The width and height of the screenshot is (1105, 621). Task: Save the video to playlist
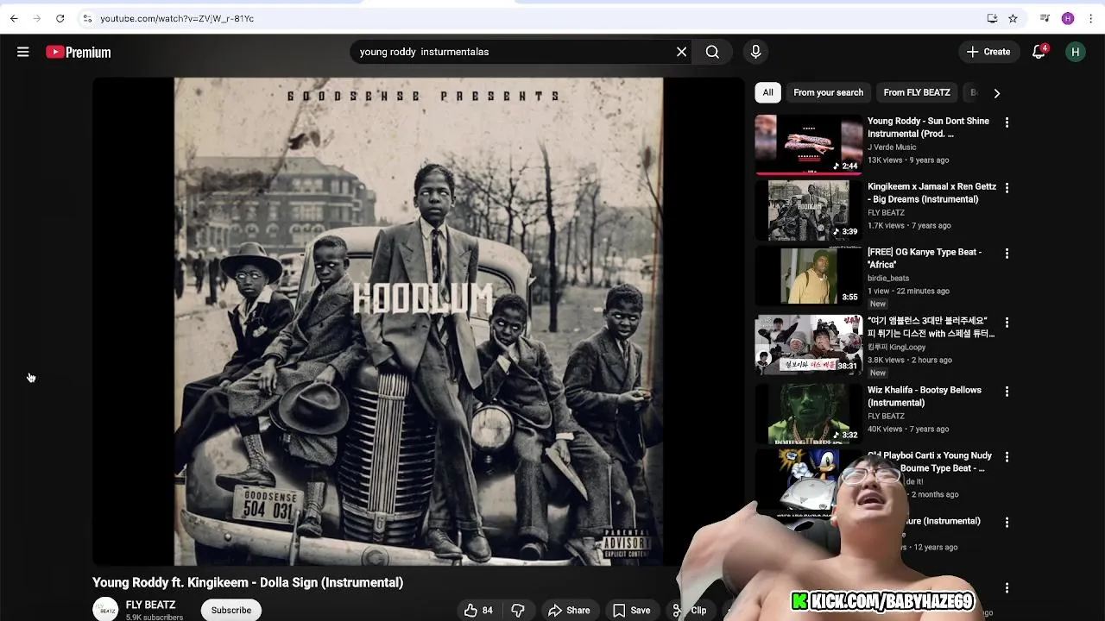click(632, 610)
